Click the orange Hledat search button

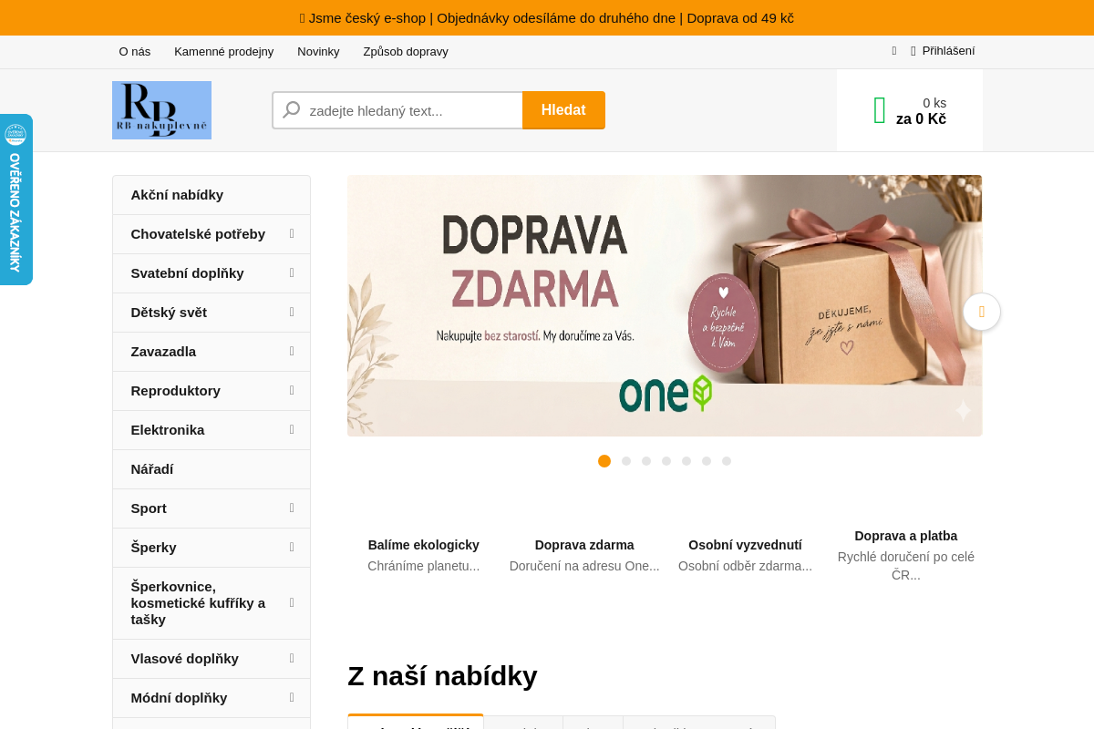(x=563, y=110)
